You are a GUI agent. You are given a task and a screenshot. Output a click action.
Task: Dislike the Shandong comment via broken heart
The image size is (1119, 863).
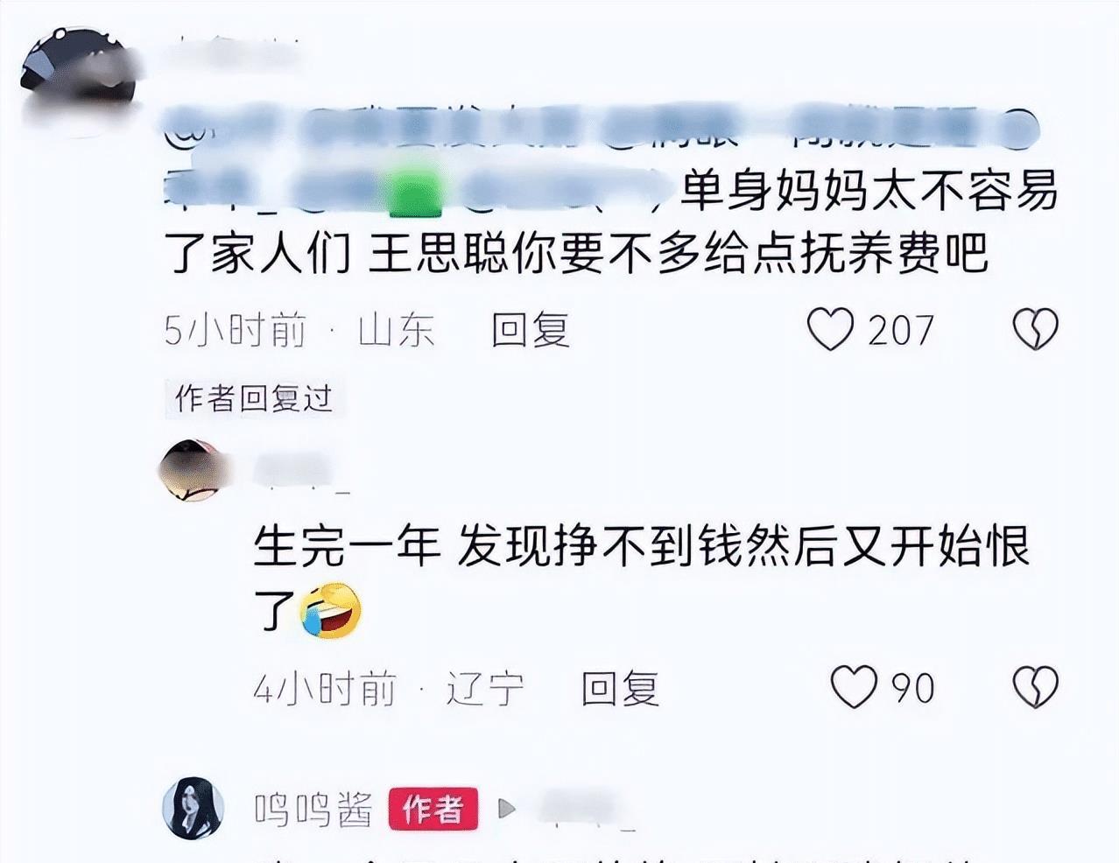tap(1036, 330)
